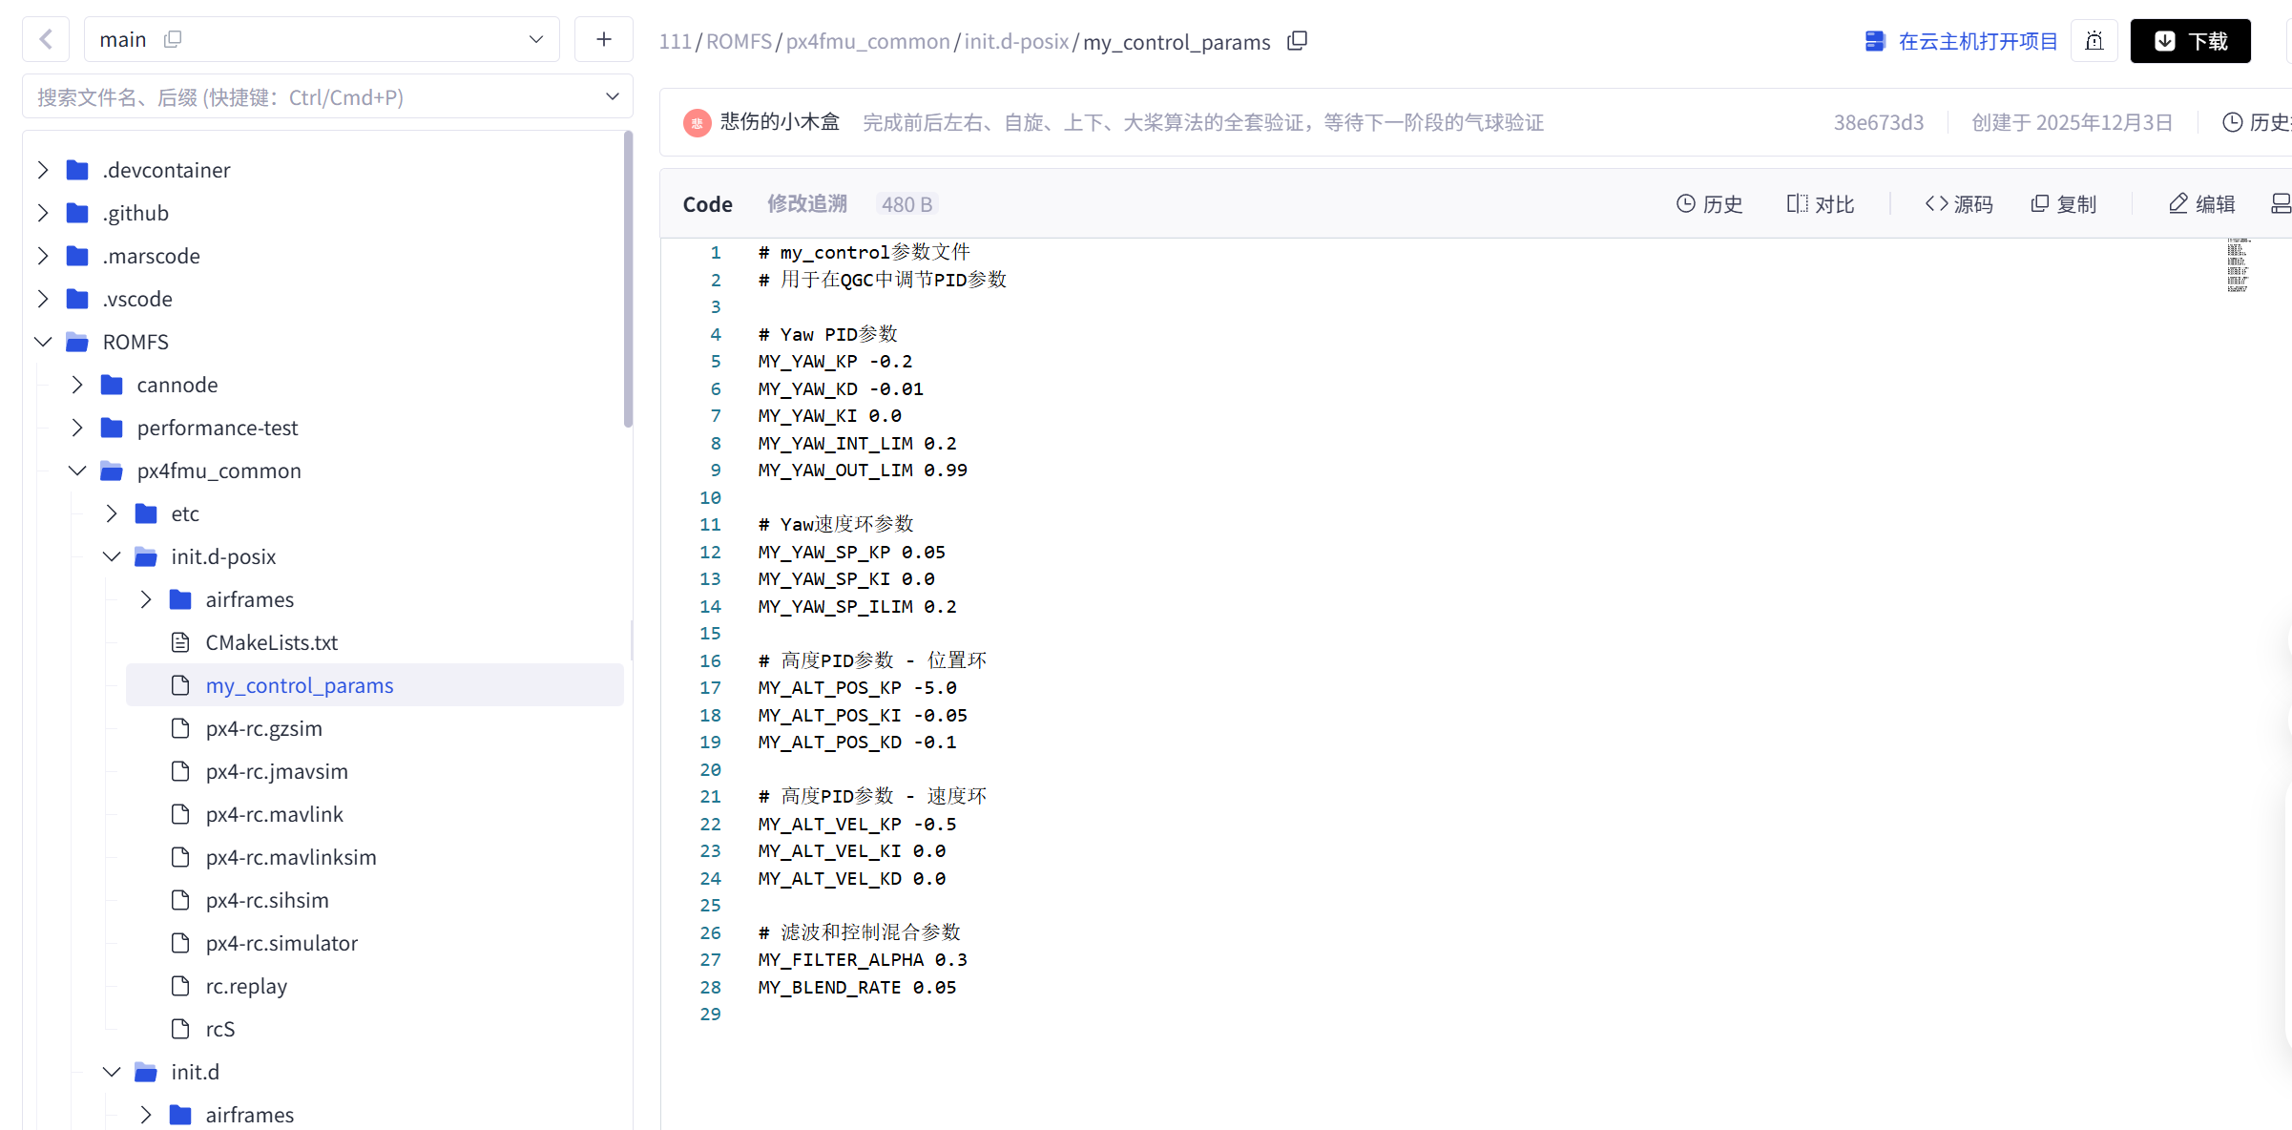Click the notification bell icon near download
The width and height of the screenshot is (2292, 1130).
pos(2094,41)
